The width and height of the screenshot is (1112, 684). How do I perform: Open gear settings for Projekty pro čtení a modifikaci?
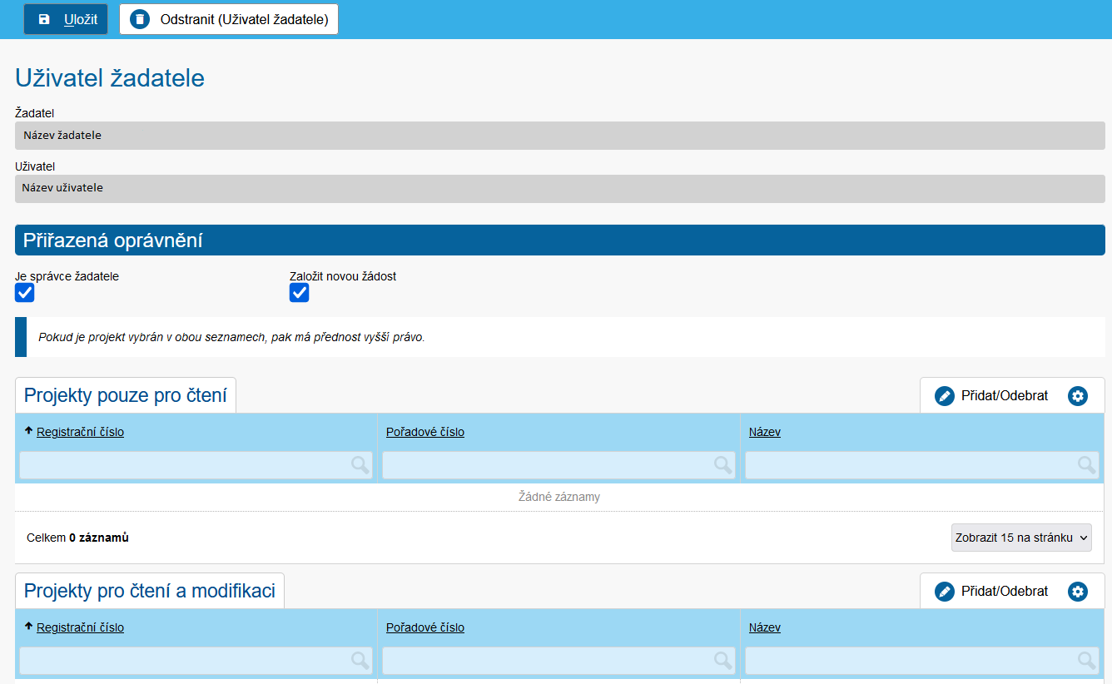pyautogui.click(x=1078, y=592)
